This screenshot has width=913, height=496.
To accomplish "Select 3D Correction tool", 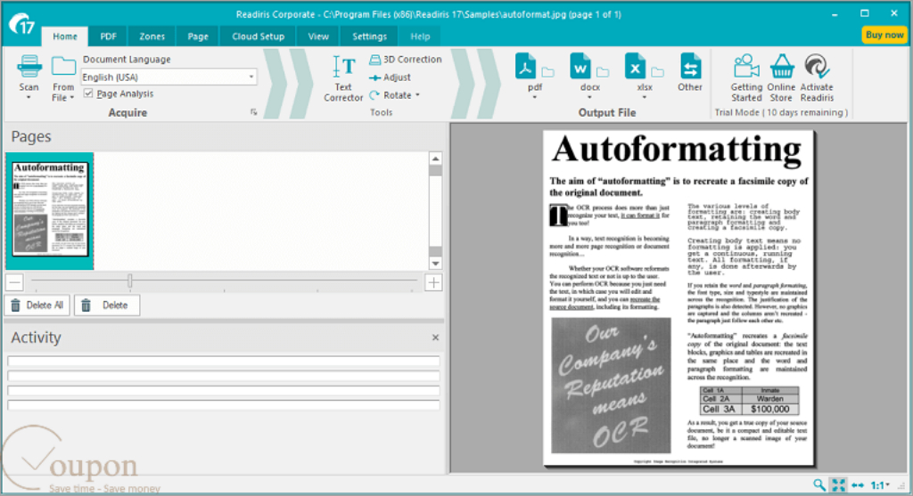I will click(406, 60).
